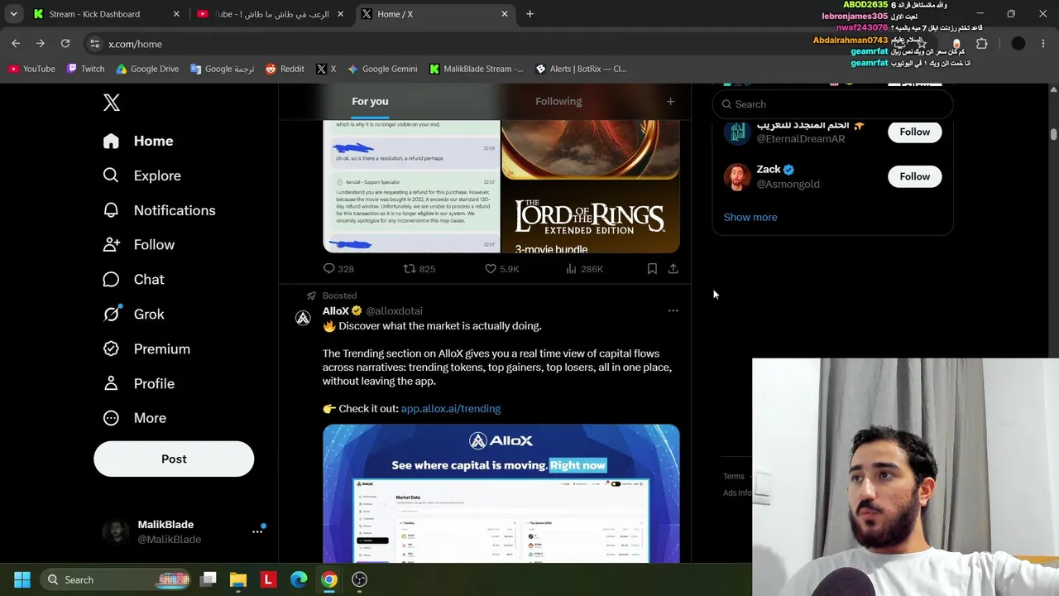Go back in the browser
Image resolution: width=1059 pixels, height=596 pixels.
point(16,44)
